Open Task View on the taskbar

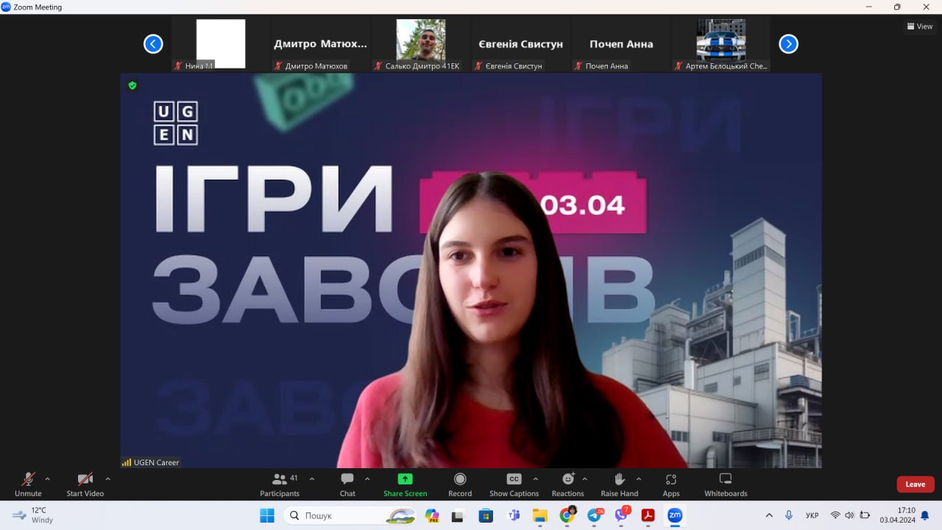(458, 515)
